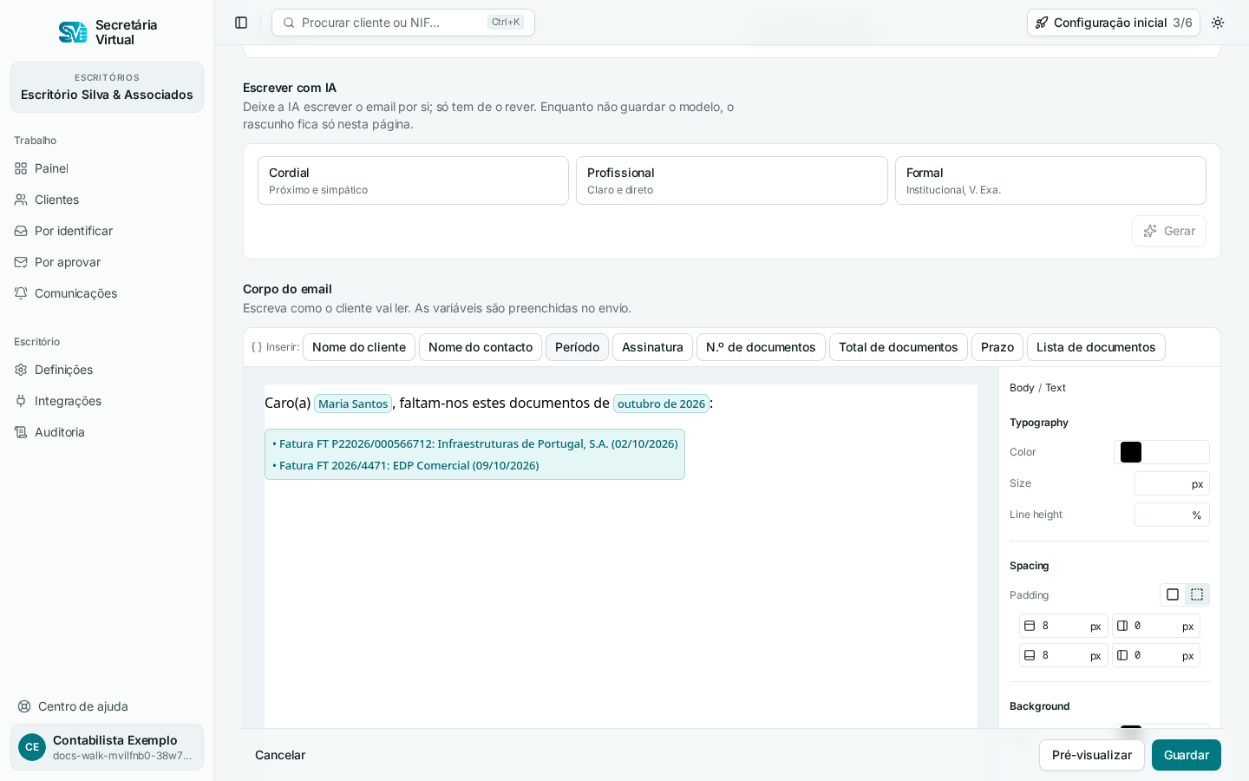
Task: Select the Maria Santos variable chip
Action: (353, 404)
